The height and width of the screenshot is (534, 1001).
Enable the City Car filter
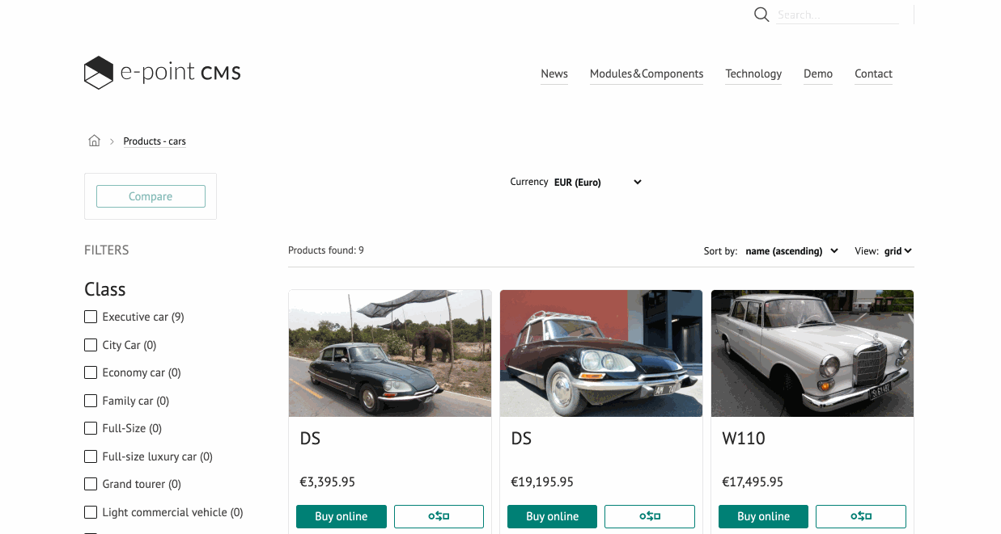pyautogui.click(x=91, y=345)
